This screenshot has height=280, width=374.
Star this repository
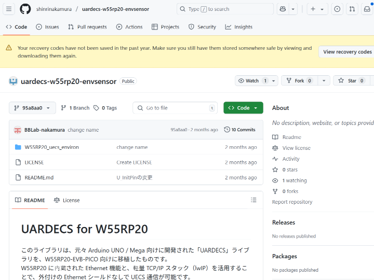(x=352, y=81)
